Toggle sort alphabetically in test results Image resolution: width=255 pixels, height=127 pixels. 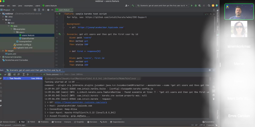coord(14,74)
